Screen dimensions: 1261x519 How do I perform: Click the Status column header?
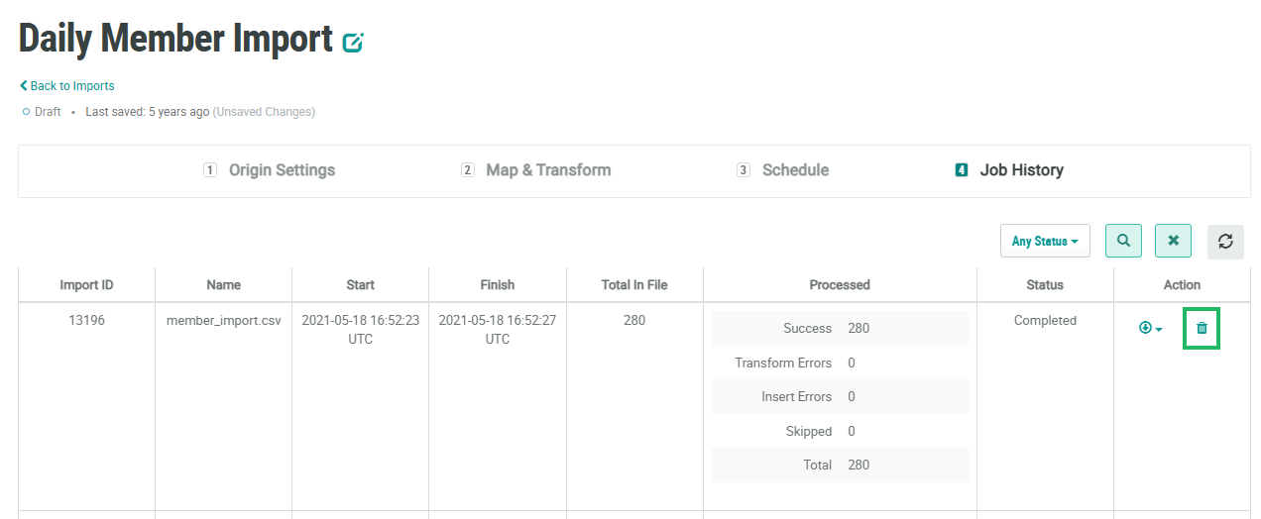pyautogui.click(x=1045, y=285)
